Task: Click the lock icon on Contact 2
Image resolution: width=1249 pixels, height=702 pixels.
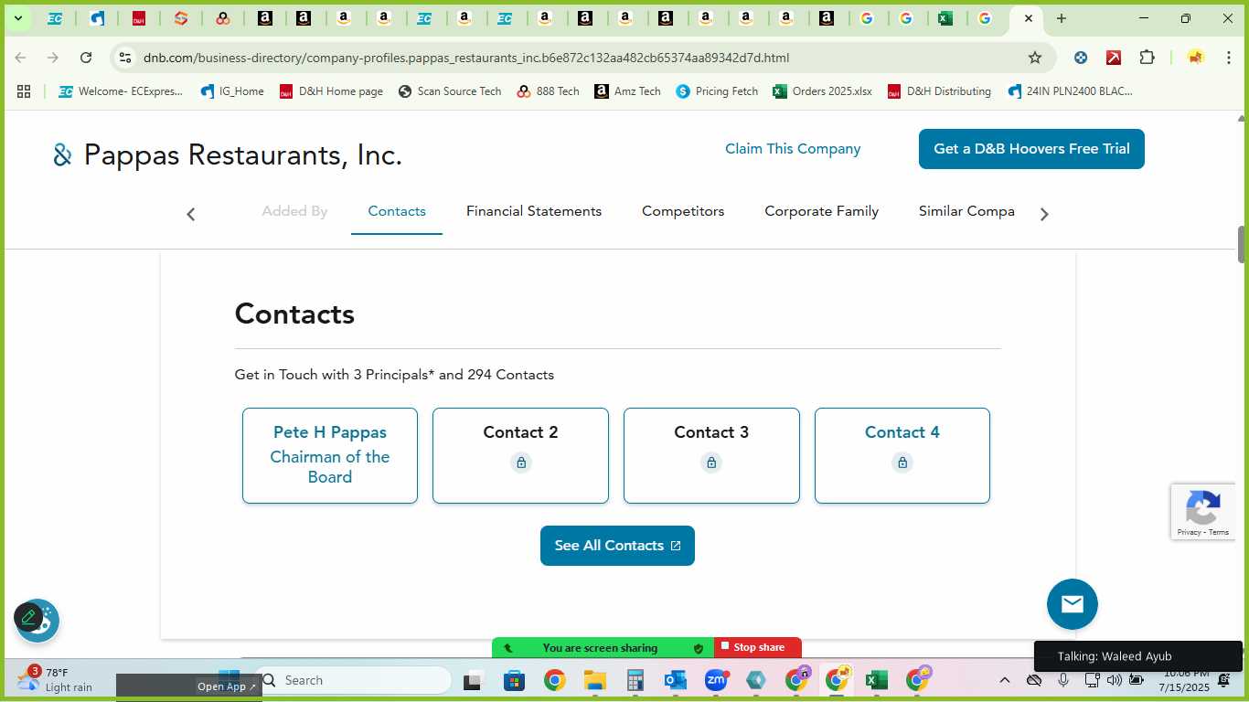Action: pyautogui.click(x=521, y=463)
